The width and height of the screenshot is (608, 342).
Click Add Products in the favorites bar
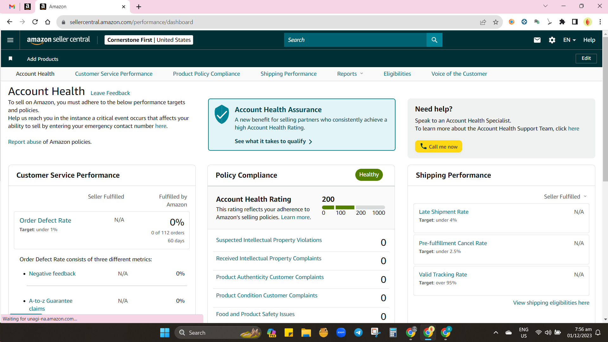pyautogui.click(x=43, y=59)
